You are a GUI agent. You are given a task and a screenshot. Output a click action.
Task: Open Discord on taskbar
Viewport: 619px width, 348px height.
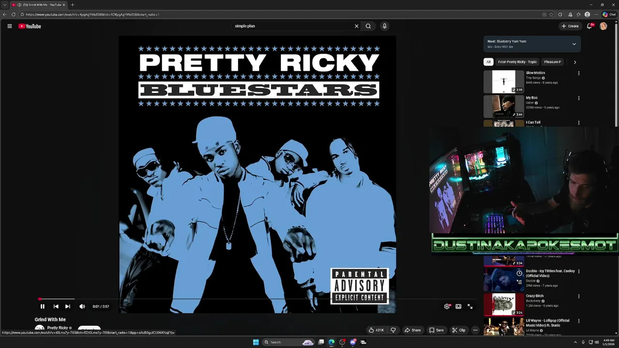pyautogui.click(x=353, y=342)
